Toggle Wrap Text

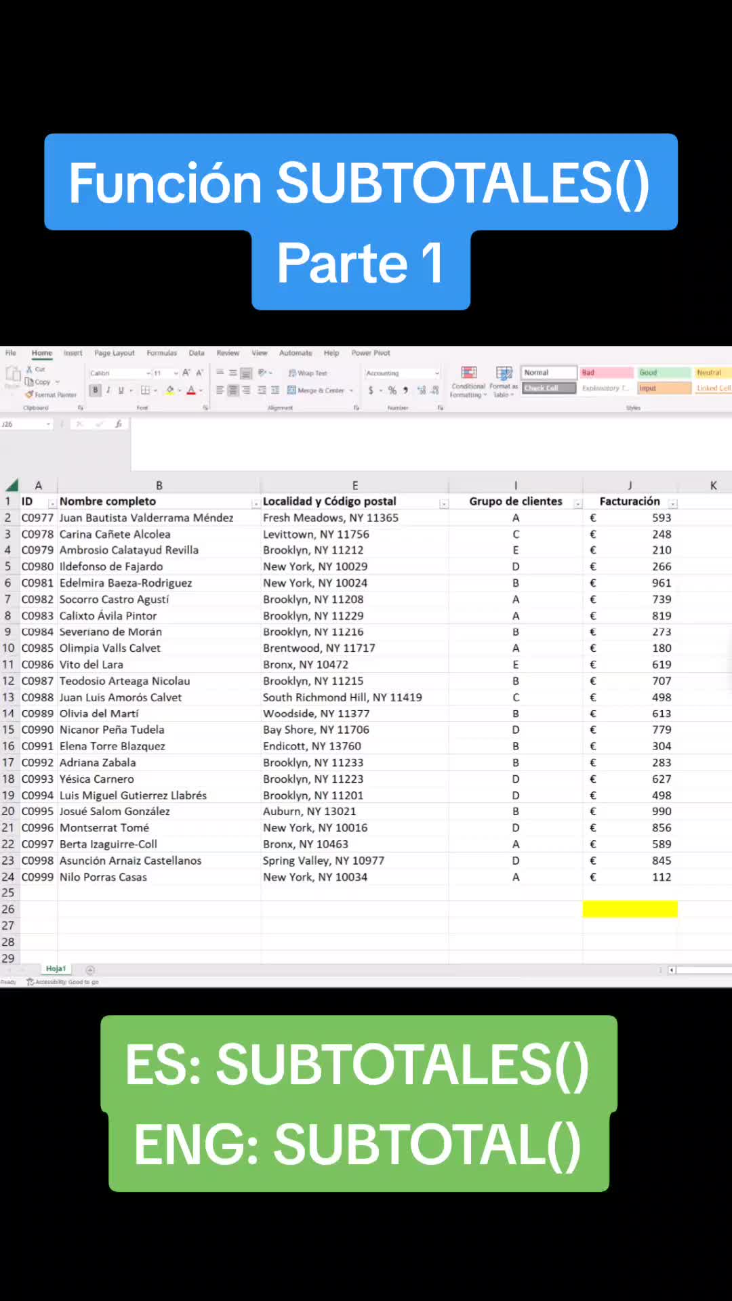pos(308,373)
